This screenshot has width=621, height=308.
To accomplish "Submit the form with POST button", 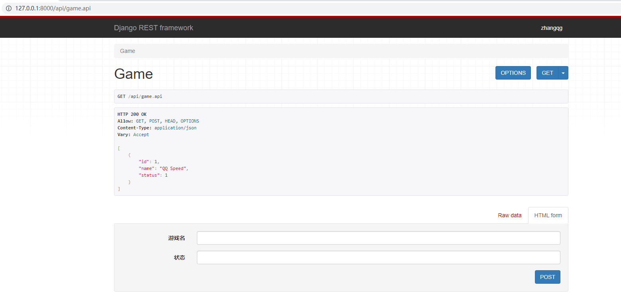I will [x=547, y=277].
